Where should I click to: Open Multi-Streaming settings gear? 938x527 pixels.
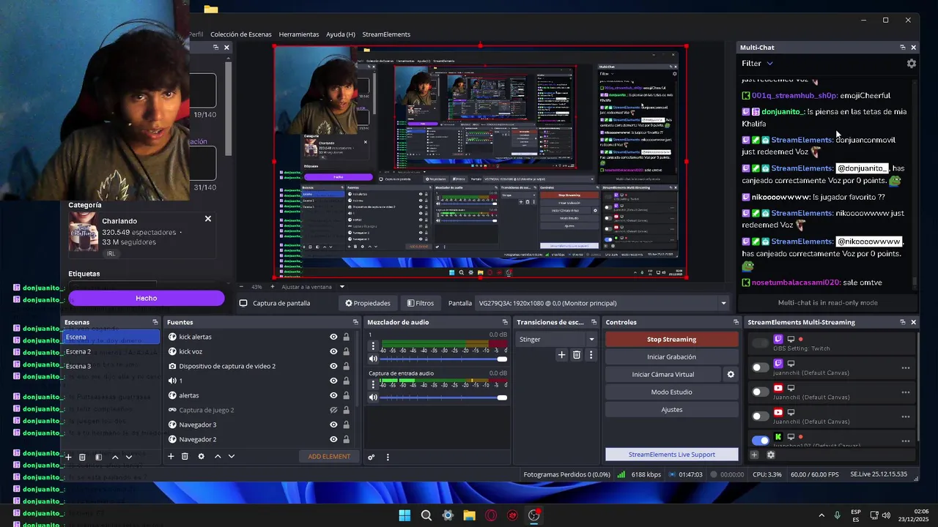pyautogui.click(x=771, y=455)
